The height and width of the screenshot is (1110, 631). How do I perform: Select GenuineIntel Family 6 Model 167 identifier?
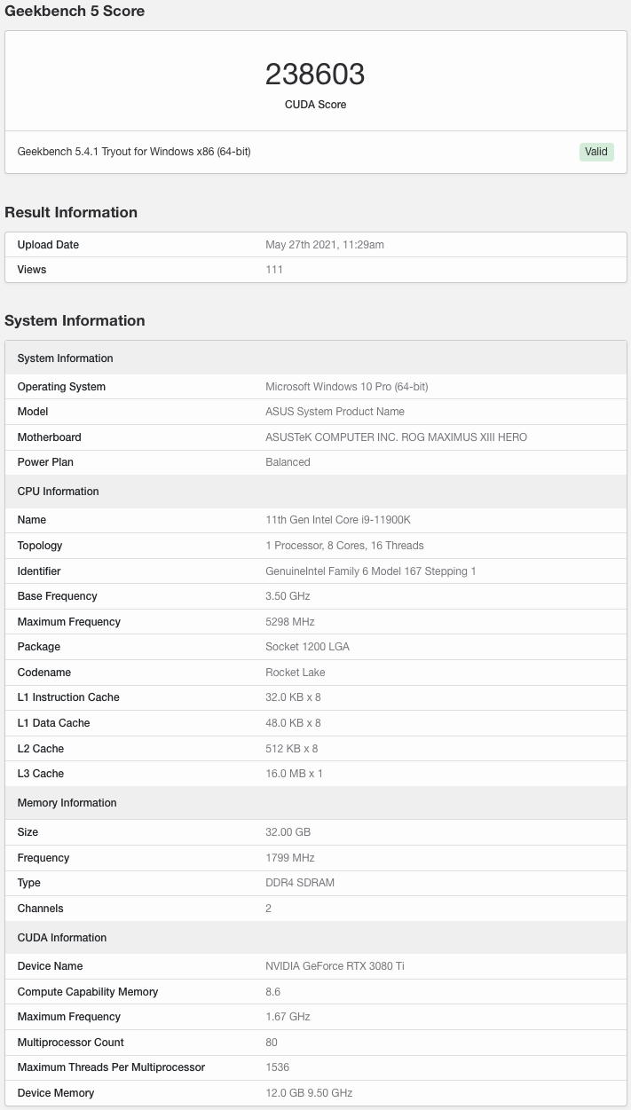pos(371,571)
